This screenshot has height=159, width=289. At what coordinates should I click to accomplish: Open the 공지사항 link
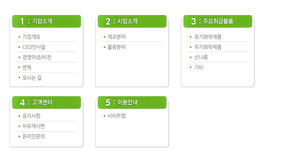pyautogui.click(x=31, y=116)
